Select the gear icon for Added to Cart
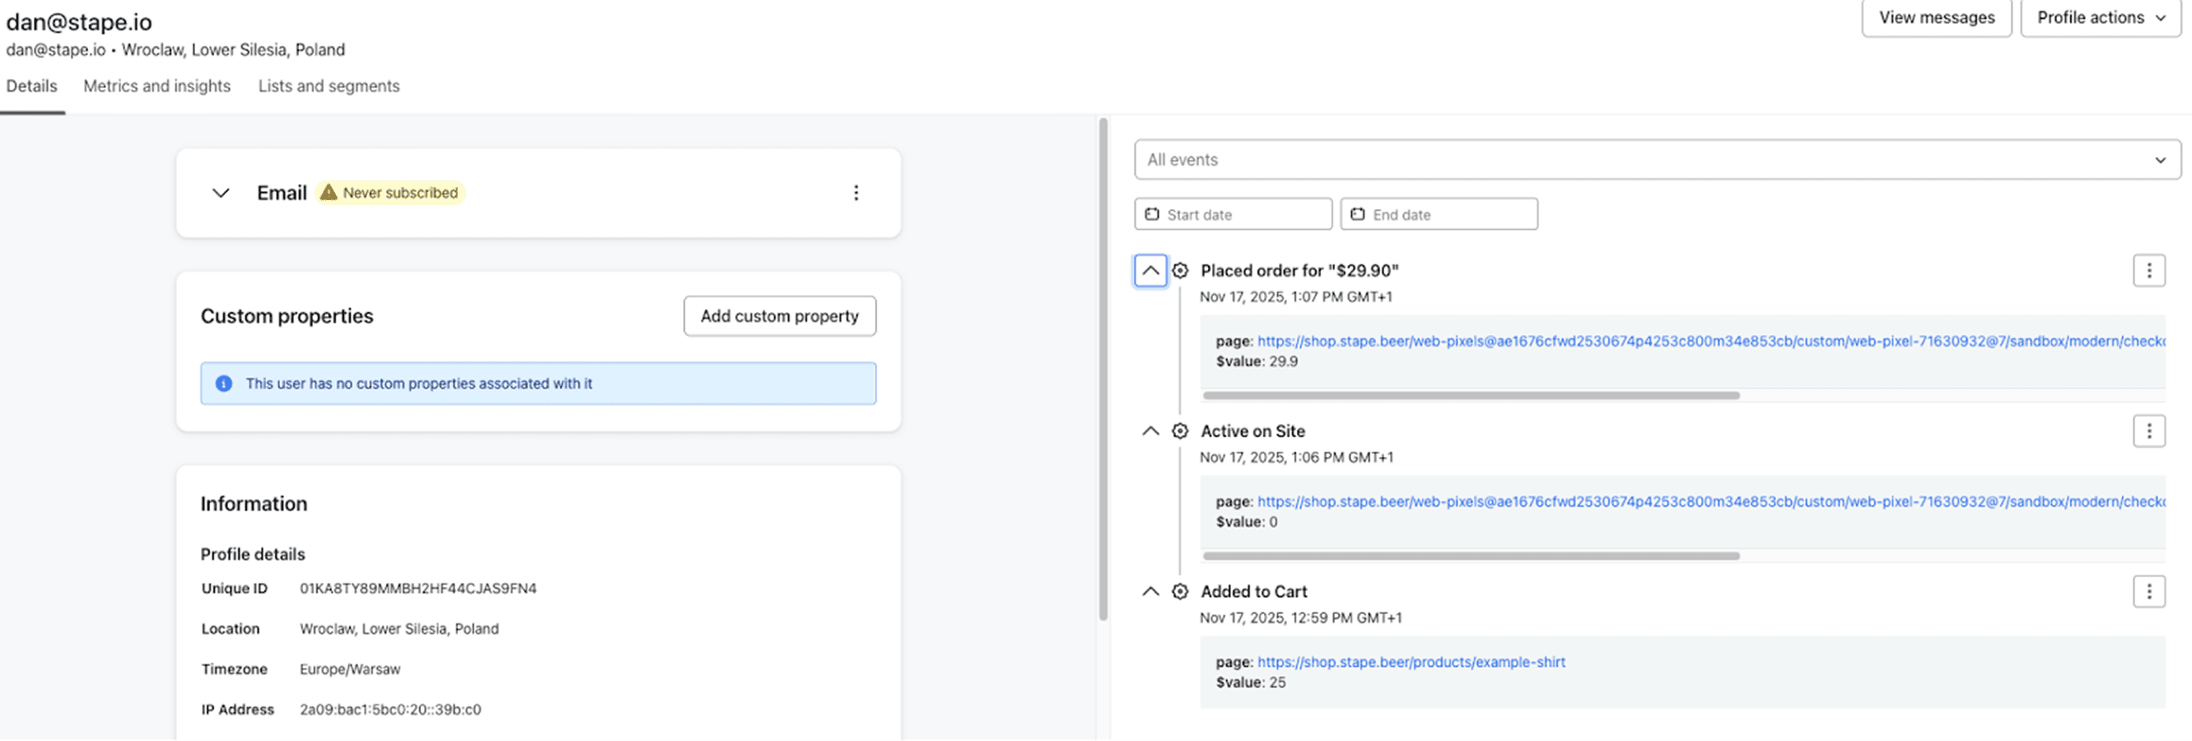 click(x=1180, y=591)
